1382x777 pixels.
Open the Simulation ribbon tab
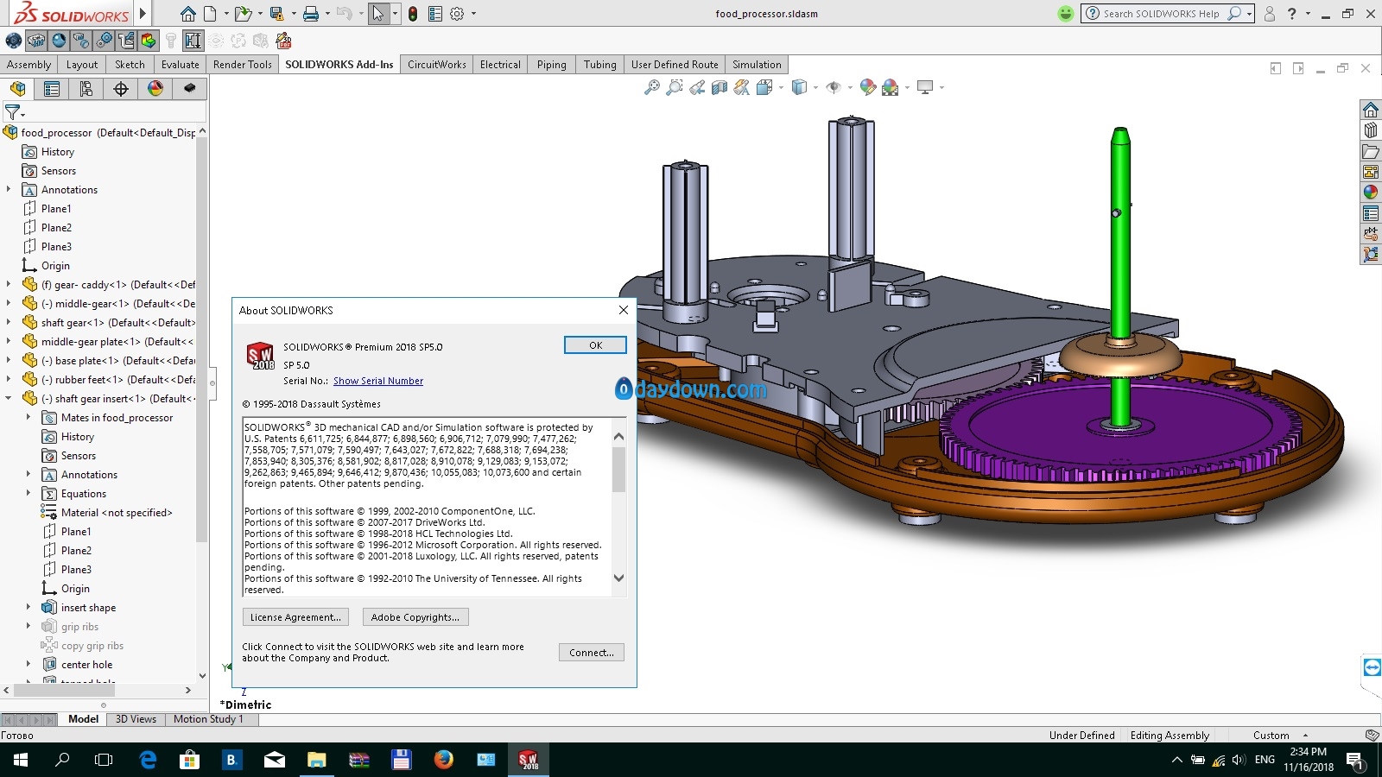click(757, 65)
